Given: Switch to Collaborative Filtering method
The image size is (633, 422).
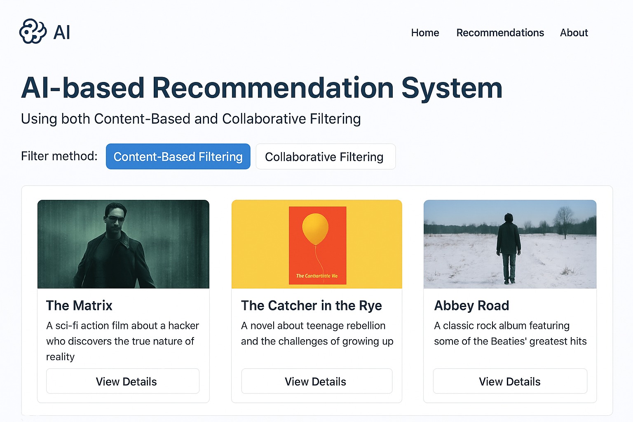Looking at the screenshot, I should coord(326,157).
